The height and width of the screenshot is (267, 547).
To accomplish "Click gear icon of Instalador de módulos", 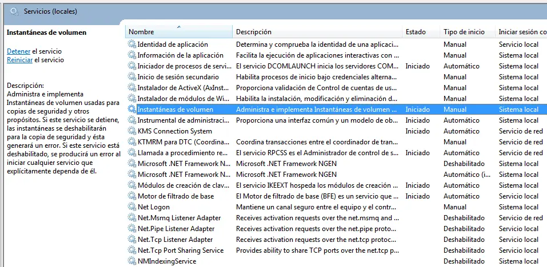I will tap(132, 98).
